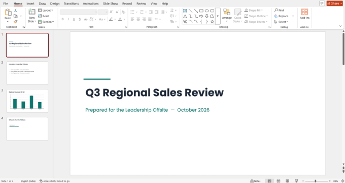Open the comments pane icon
345x183 pixels.
322,4
